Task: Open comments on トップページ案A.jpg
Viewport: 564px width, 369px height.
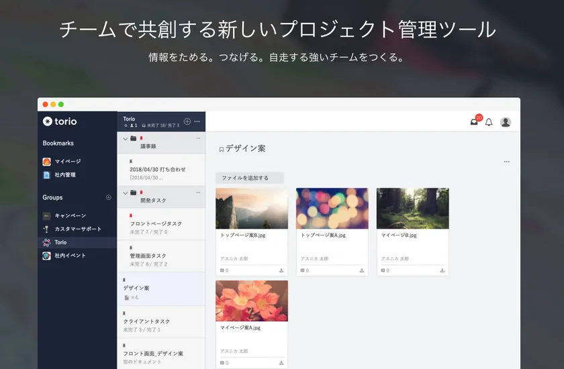Action: (x=301, y=270)
